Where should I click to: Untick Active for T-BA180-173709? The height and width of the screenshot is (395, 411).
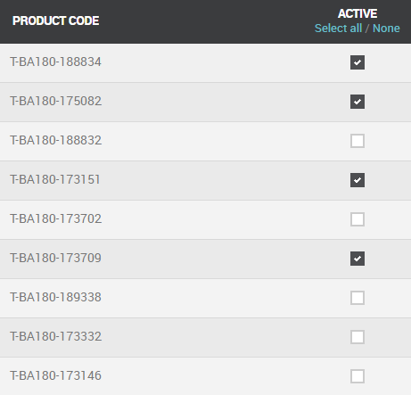point(358,259)
